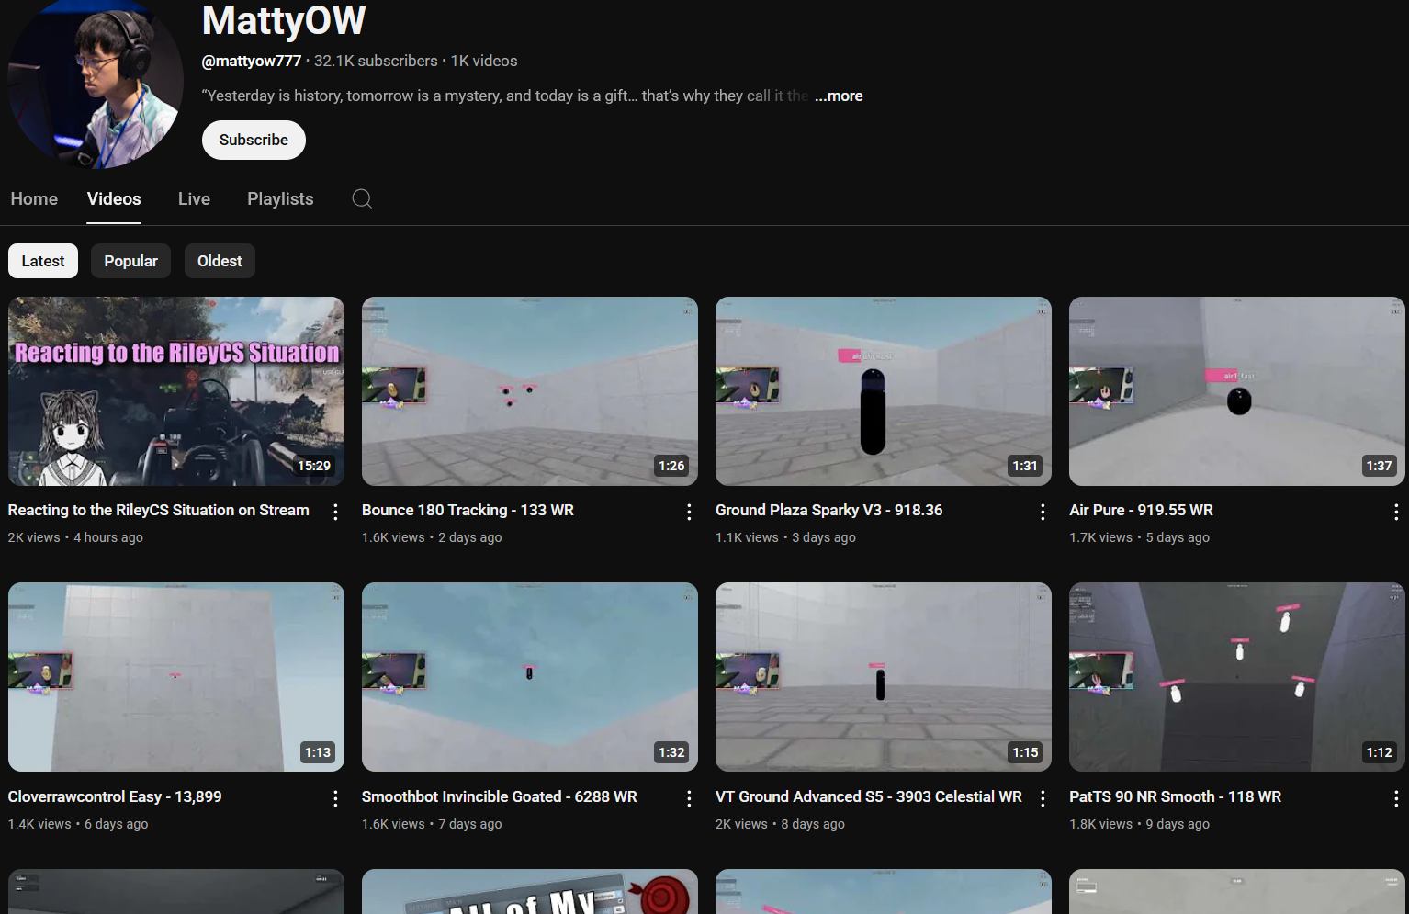Click '1.8K views • 9 days ago' metadata

coord(1139,824)
